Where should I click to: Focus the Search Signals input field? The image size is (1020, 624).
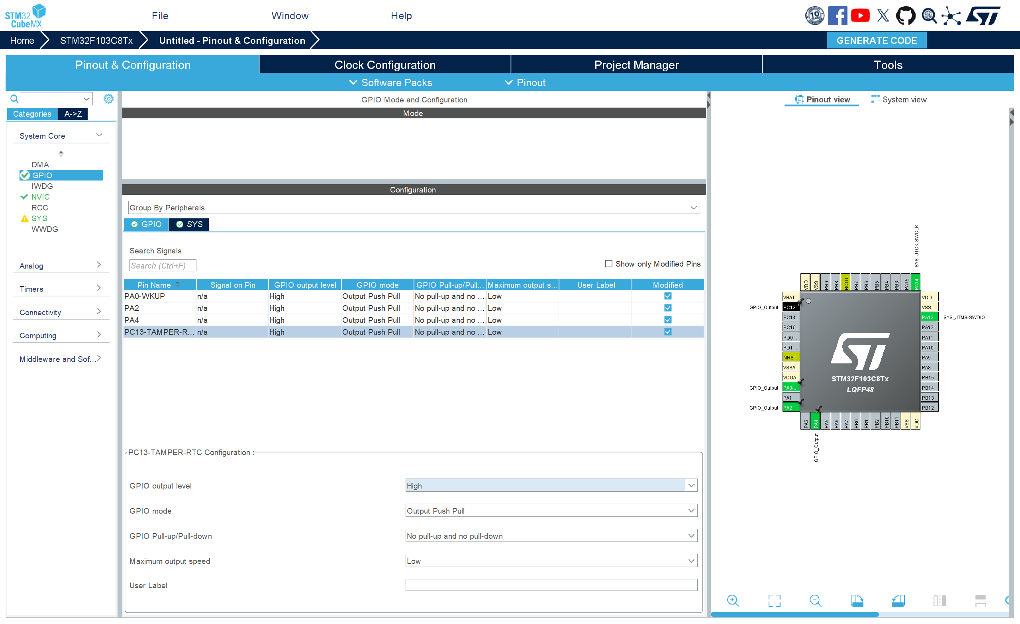coord(163,265)
